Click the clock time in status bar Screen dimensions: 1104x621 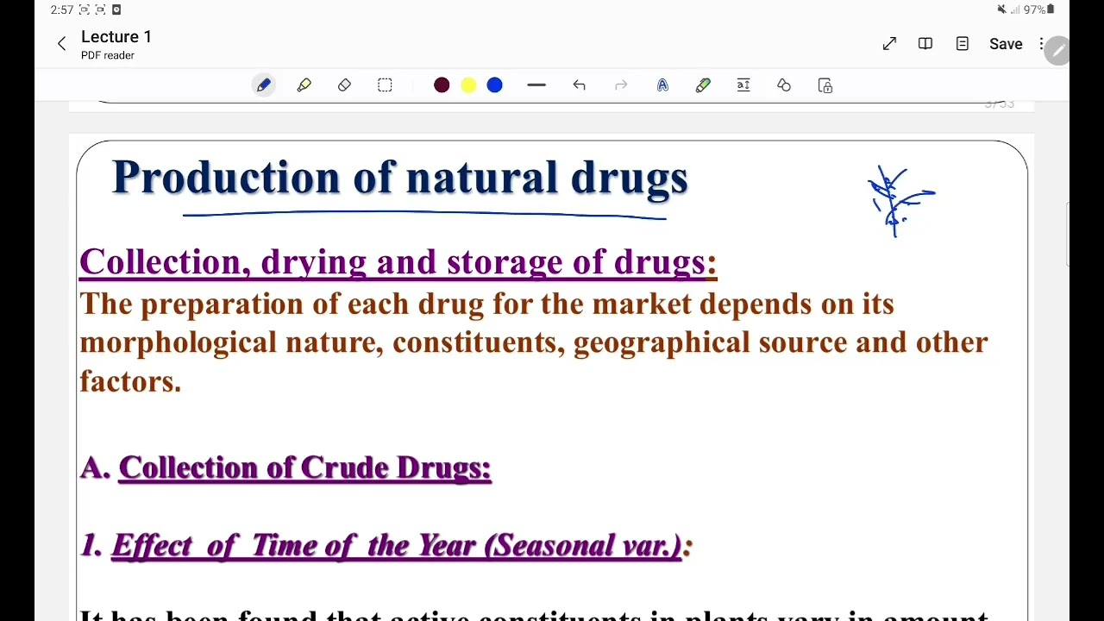point(61,9)
